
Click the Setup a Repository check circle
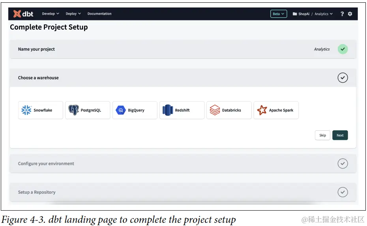coord(343,192)
